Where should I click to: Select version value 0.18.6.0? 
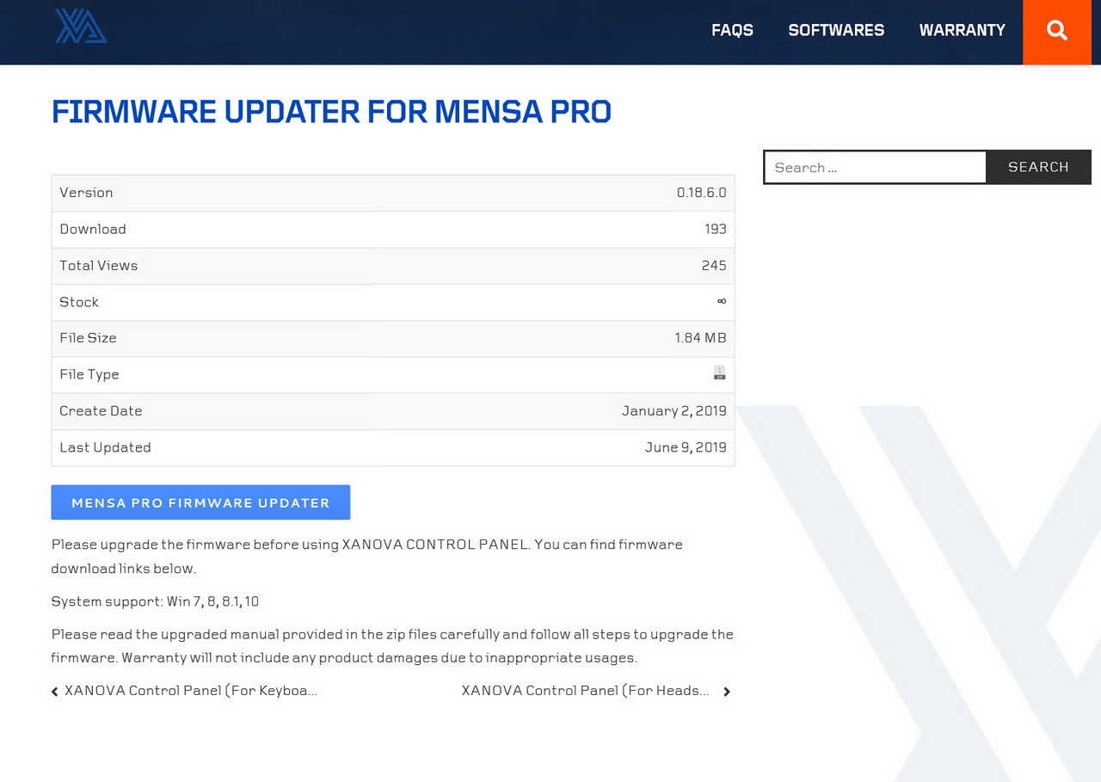[701, 193]
